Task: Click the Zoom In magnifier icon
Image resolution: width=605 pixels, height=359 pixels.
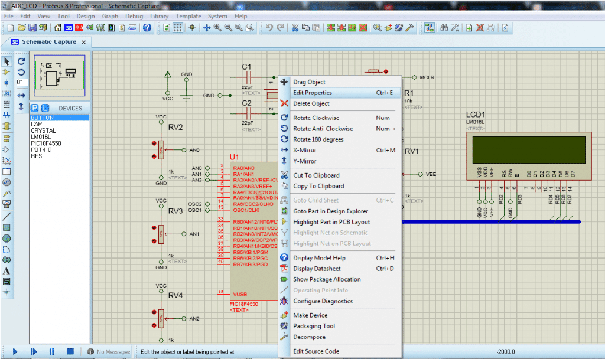Action: pyautogui.click(x=217, y=27)
